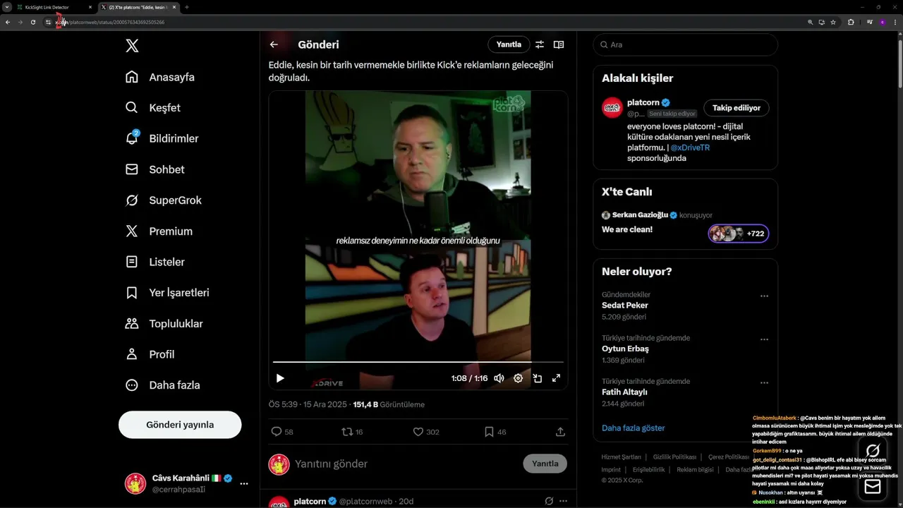903x508 pixels.
Task: Open the @xDriveTR mention link
Action: (x=690, y=147)
